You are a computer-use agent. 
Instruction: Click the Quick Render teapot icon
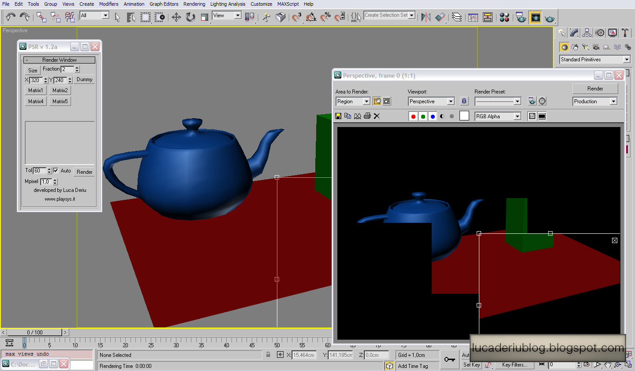[x=549, y=18]
